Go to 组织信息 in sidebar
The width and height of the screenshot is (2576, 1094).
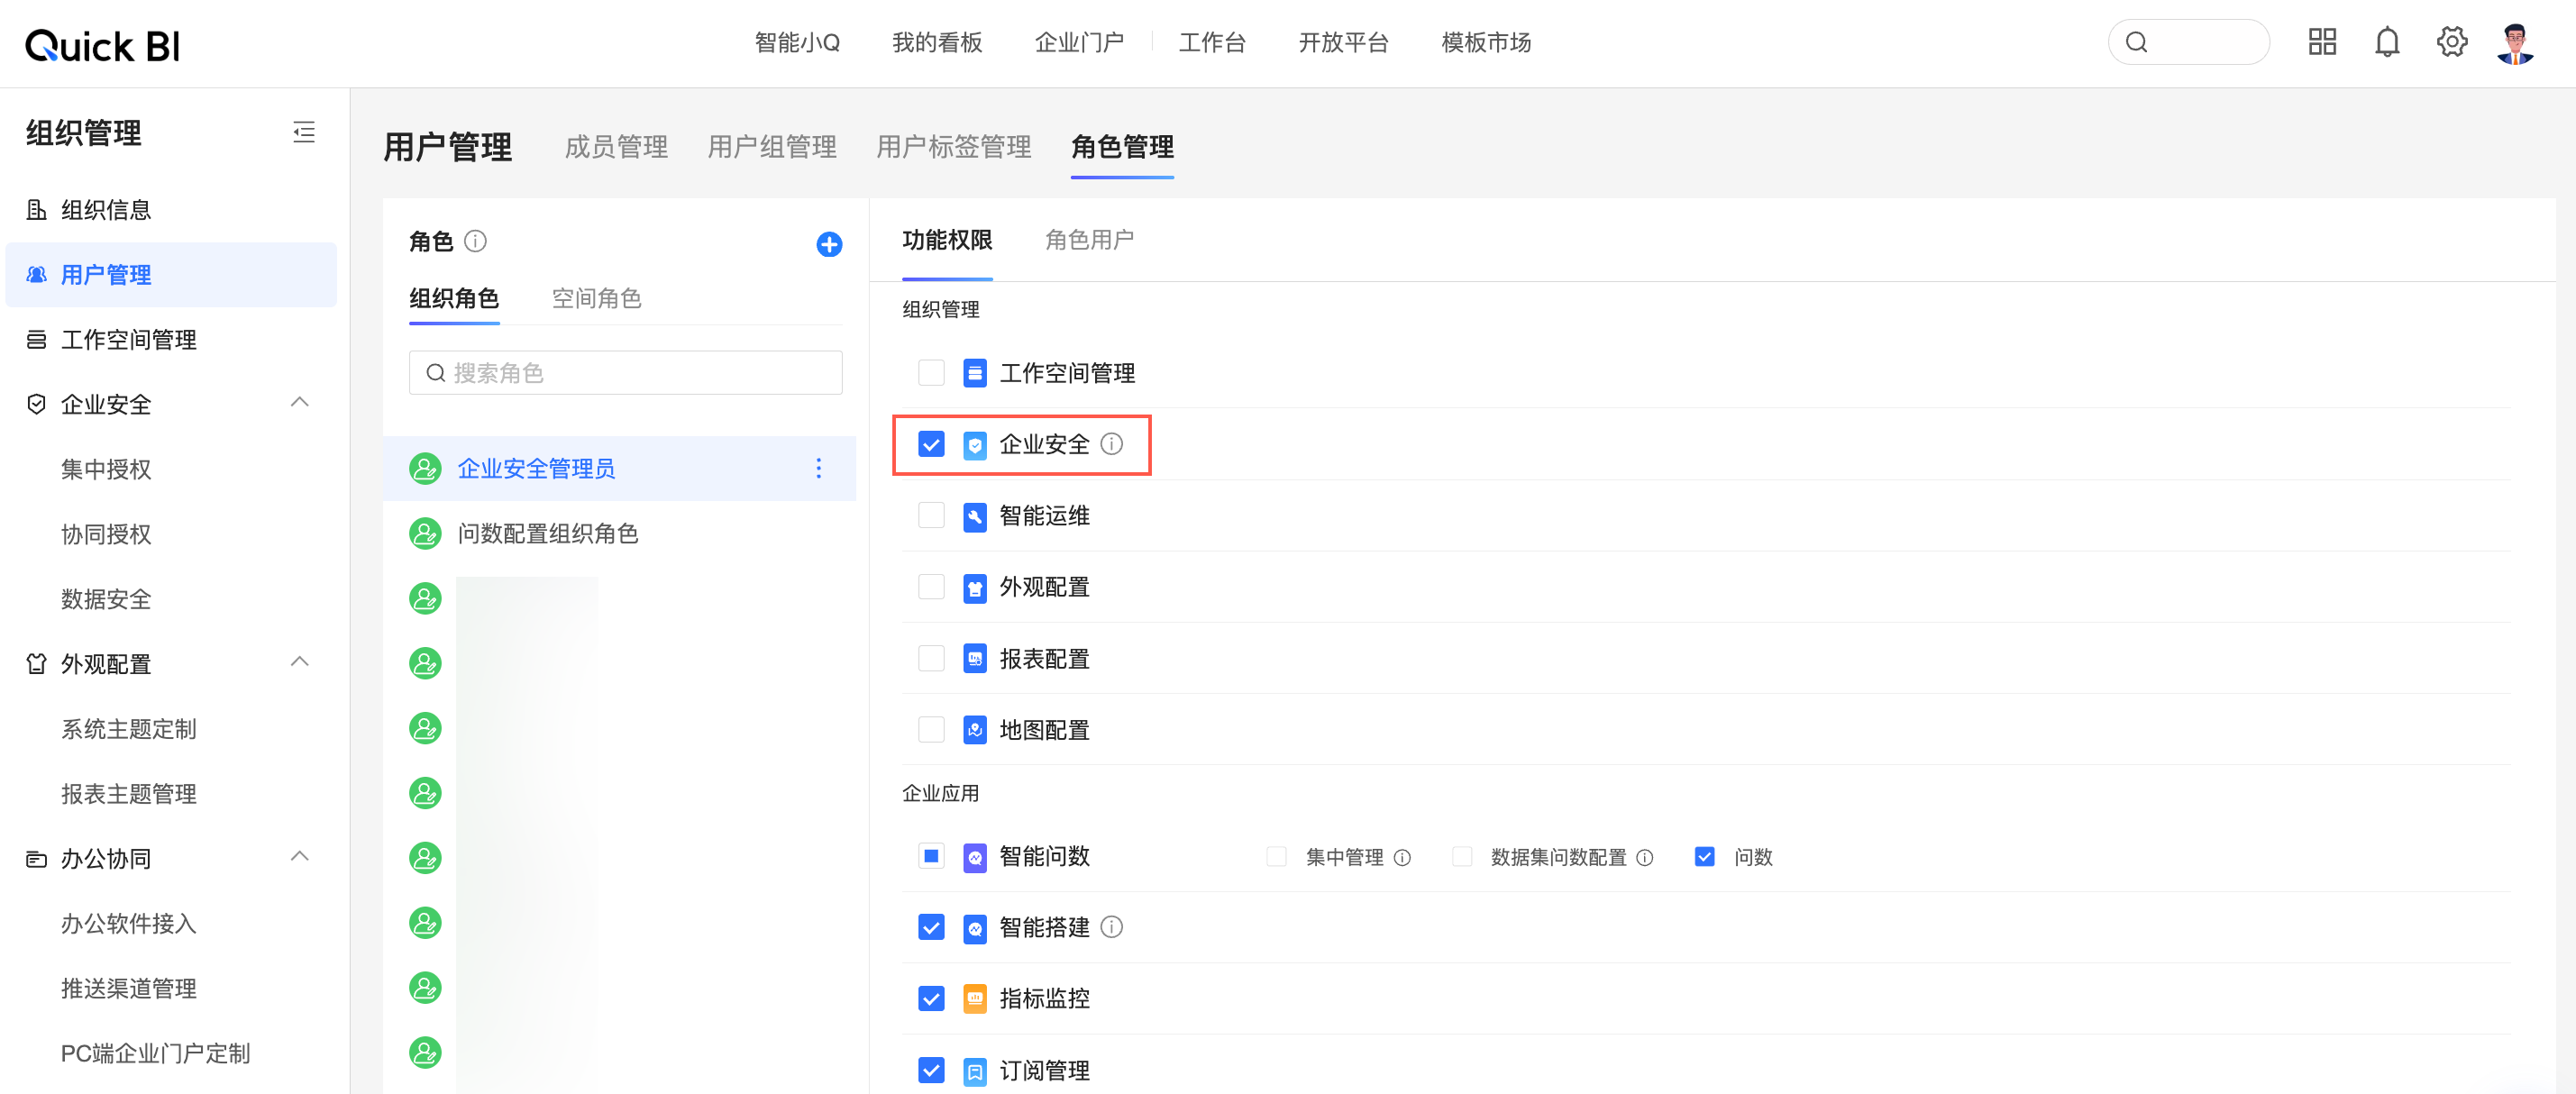[171, 209]
